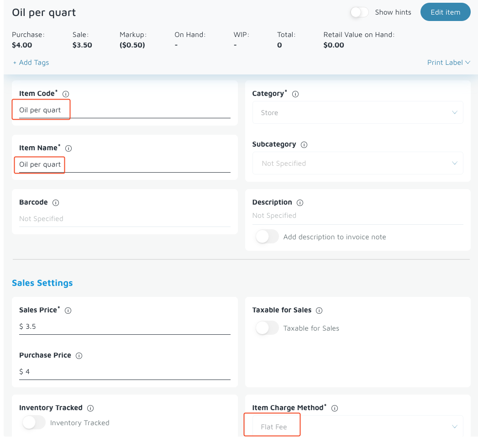Click the Category info icon
The width and height of the screenshot is (478, 443).
(x=295, y=94)
